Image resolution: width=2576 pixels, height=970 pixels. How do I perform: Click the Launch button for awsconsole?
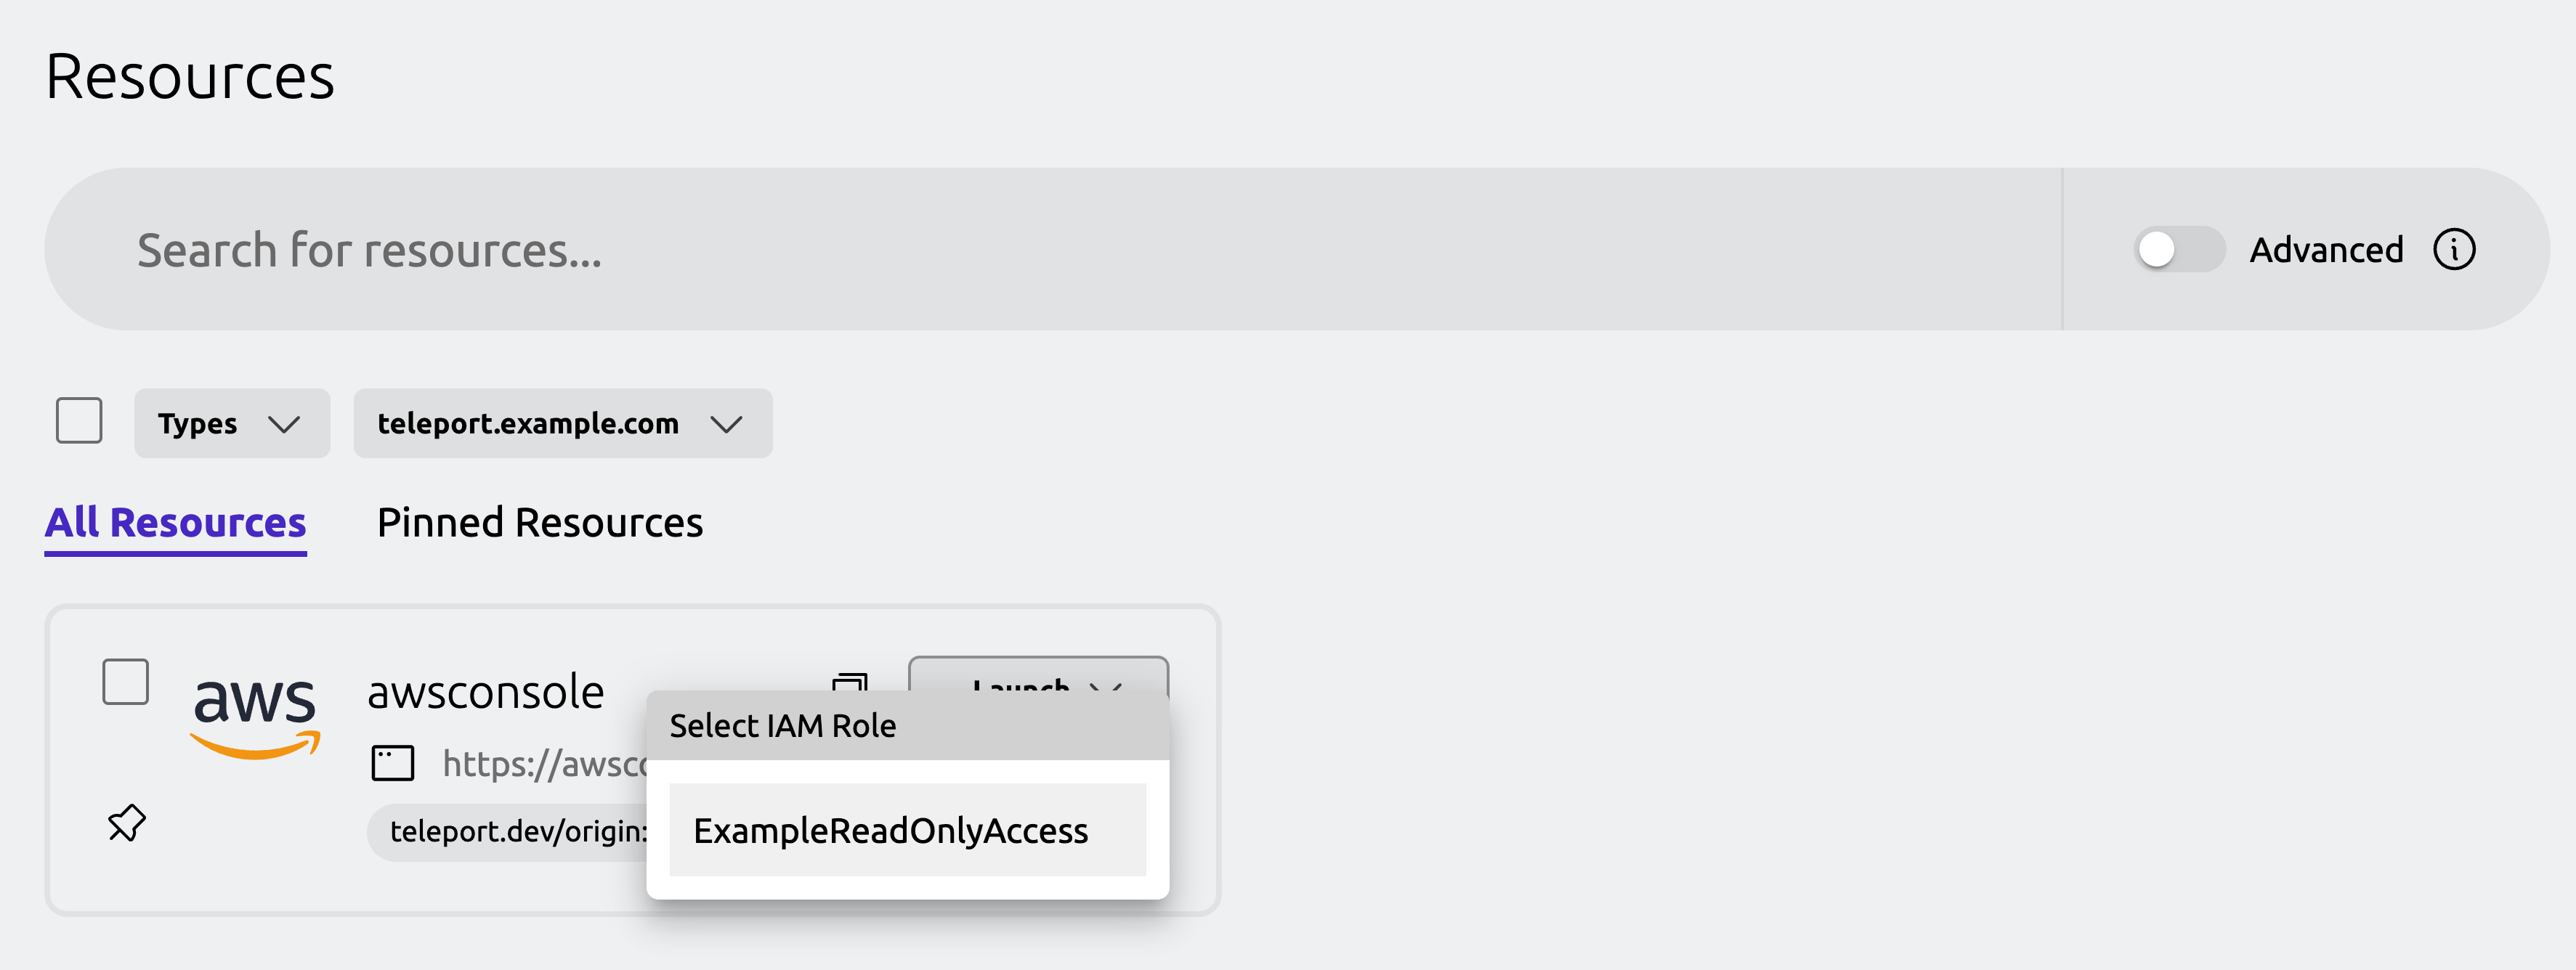1019,689
